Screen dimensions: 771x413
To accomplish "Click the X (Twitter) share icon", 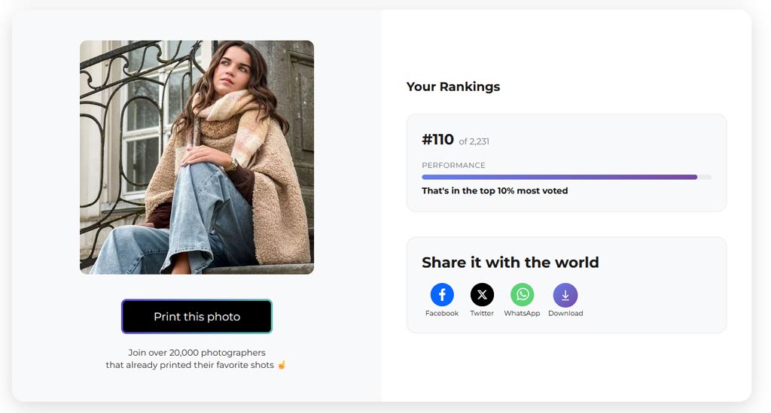I will click(482, 295).
